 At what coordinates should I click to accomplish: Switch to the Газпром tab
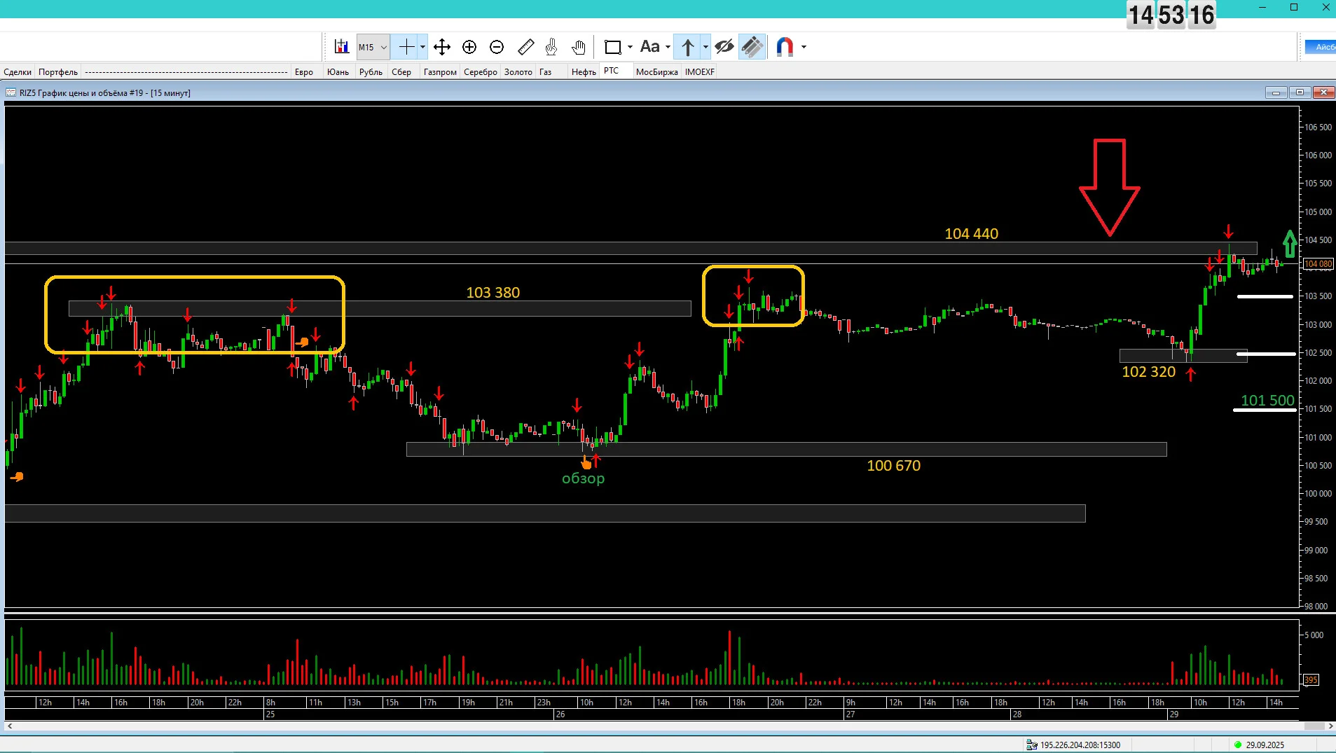[x=440, y=71]
